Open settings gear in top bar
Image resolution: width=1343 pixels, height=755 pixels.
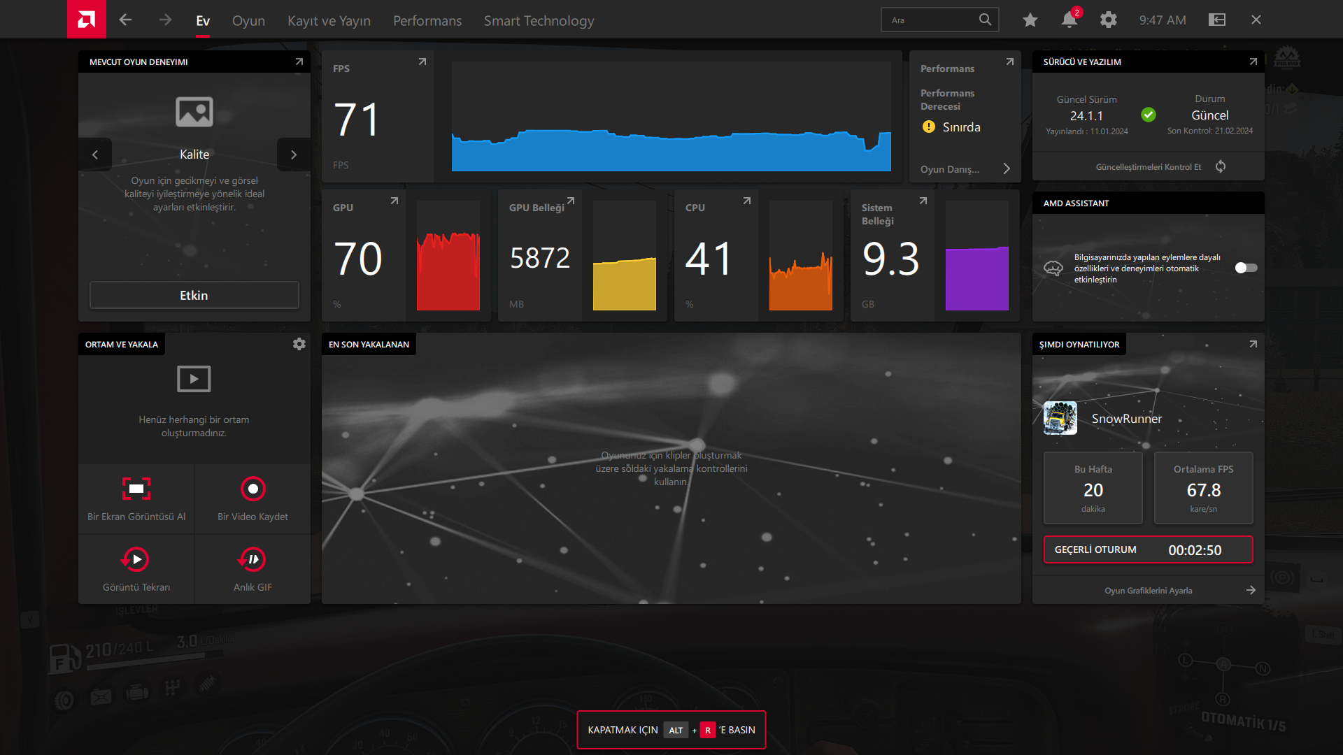pyautogui.click(x=1108, y=20)
